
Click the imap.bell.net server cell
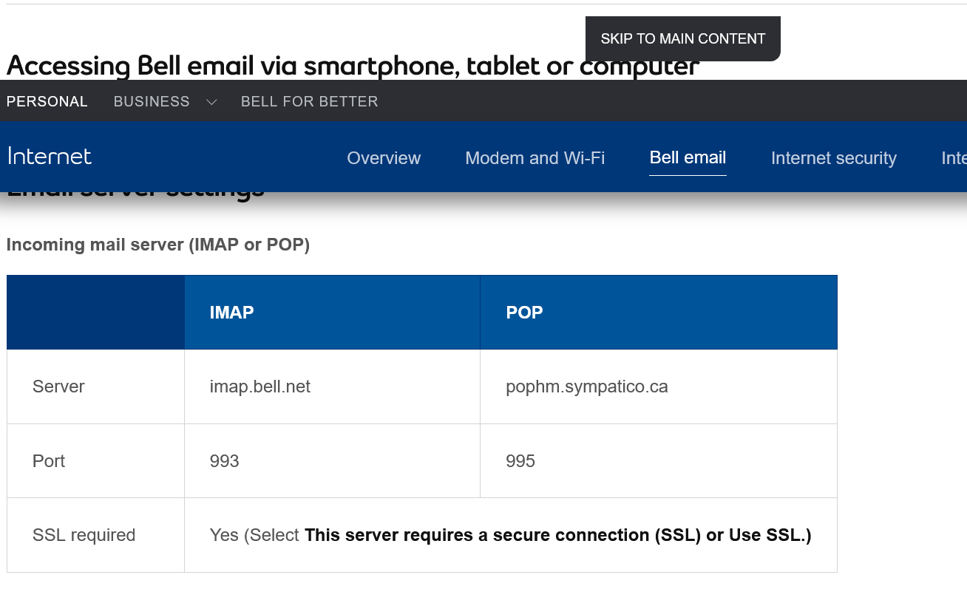(260, 387)
